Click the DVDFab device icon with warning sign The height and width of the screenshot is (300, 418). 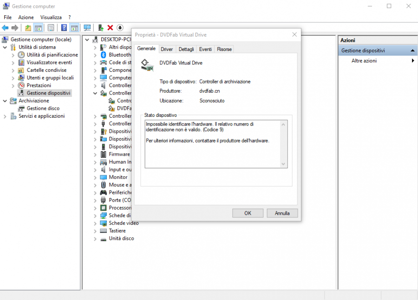pos(111,109)
